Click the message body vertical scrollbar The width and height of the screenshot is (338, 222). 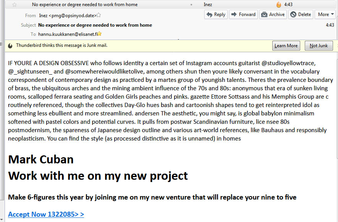[x=337, y=105]
